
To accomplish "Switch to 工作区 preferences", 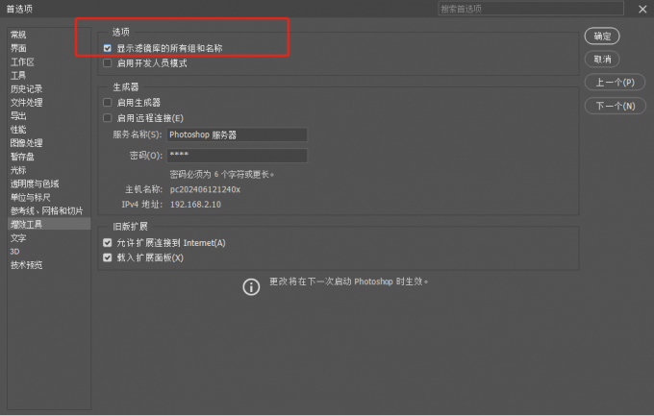I will 22,62.
